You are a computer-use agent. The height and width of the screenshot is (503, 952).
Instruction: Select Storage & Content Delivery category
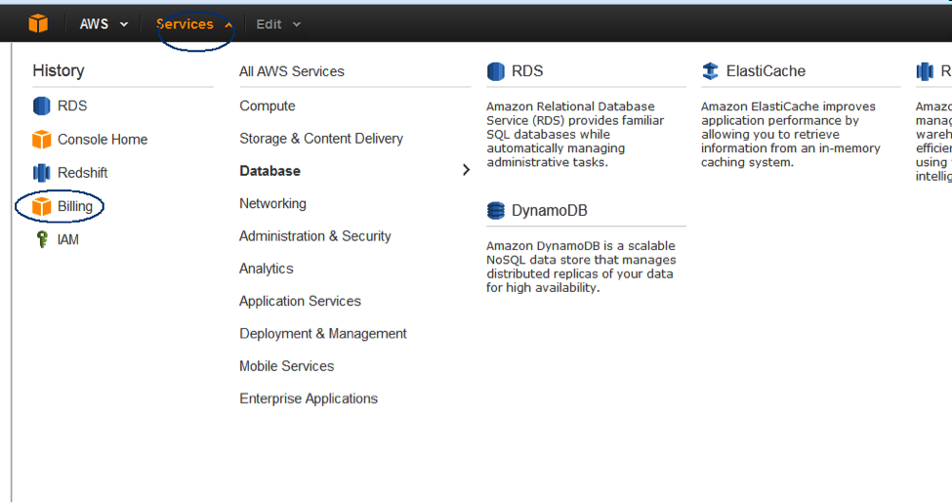click(321, 139)
